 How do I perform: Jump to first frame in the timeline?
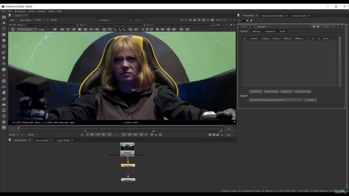92,134
